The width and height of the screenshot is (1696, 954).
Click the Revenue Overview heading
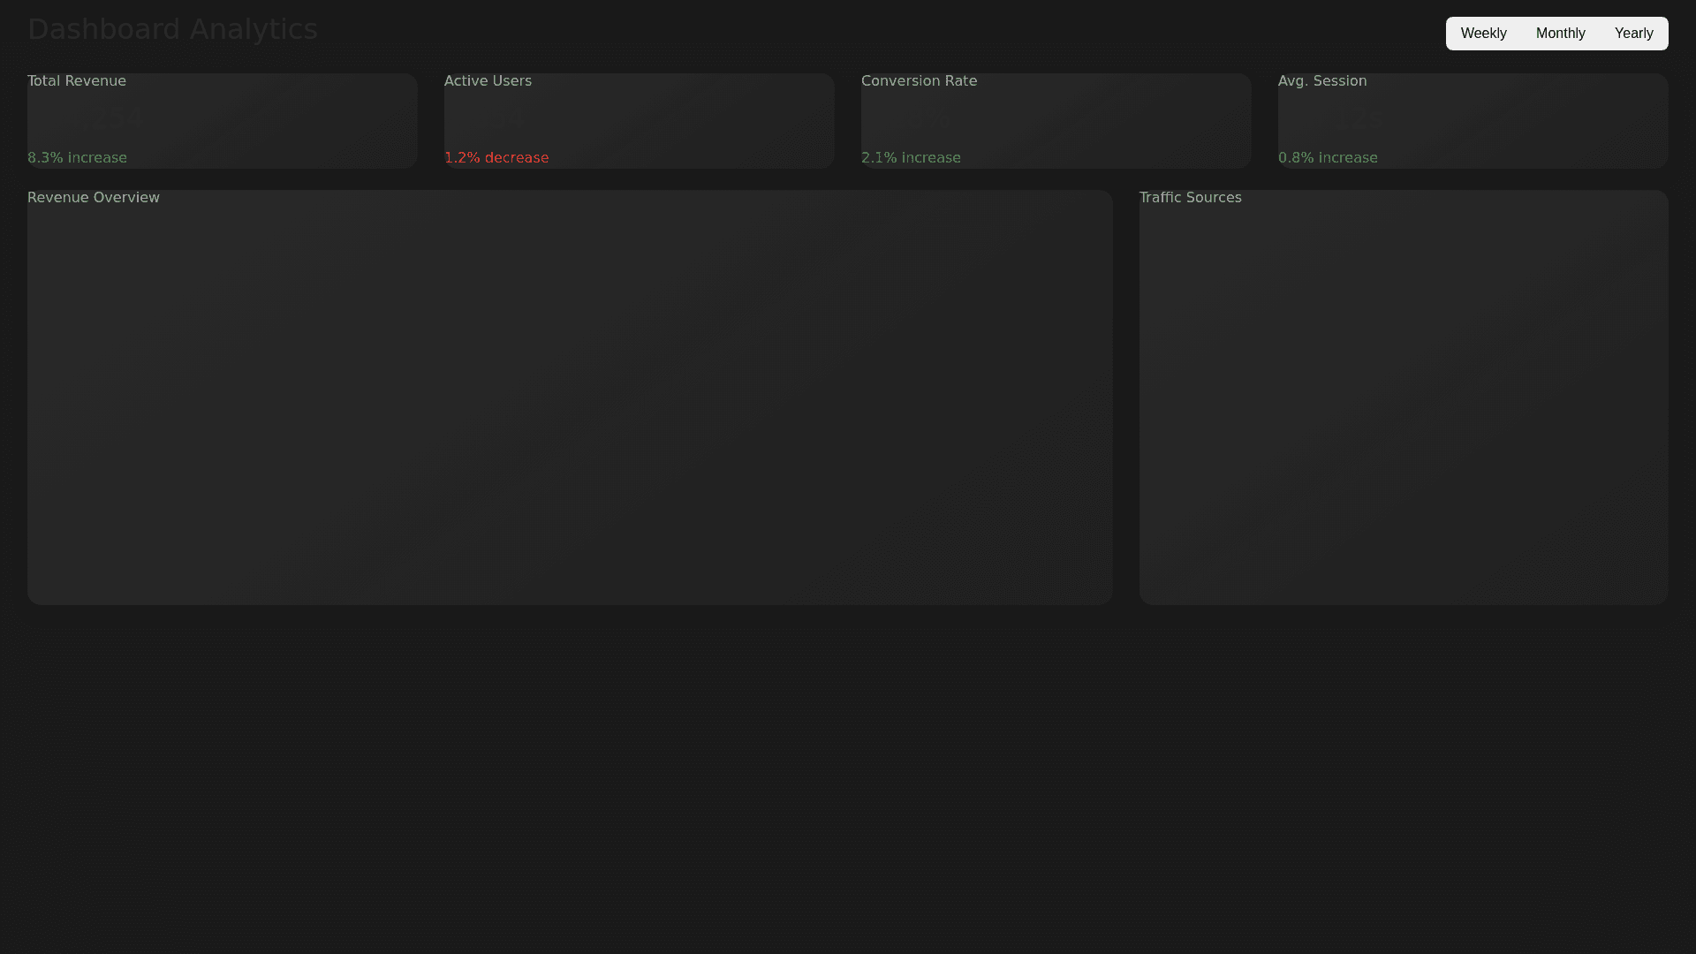94,198
